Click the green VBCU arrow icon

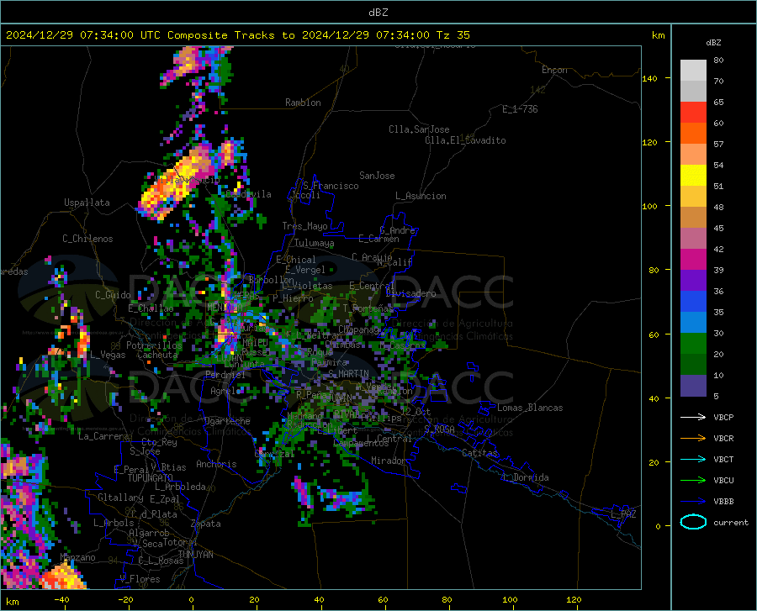pos(693,480)
